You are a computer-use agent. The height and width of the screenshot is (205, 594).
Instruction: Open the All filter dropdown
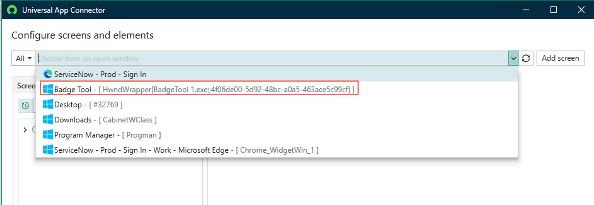(x=23, y=58)
